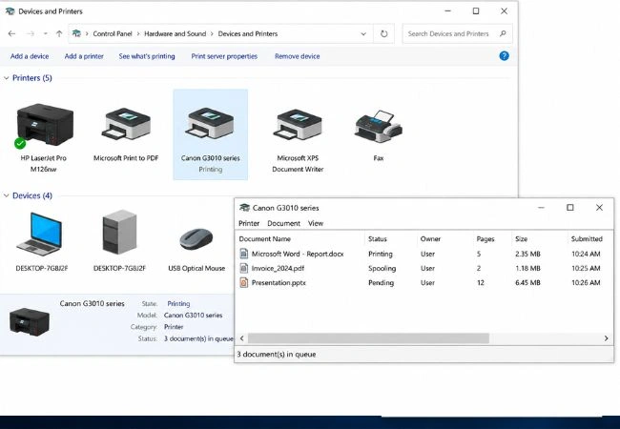Select the DESKTOP-7GBJ2F tower computer icon

pos(119,233)
